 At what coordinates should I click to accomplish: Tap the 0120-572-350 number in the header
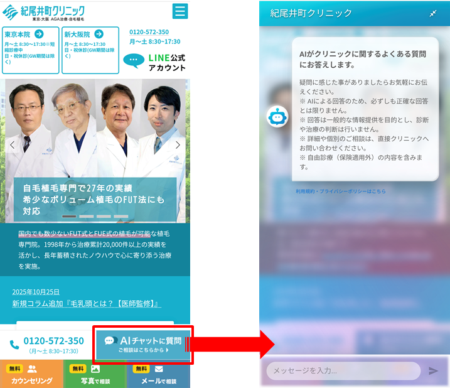coord(149,32)
